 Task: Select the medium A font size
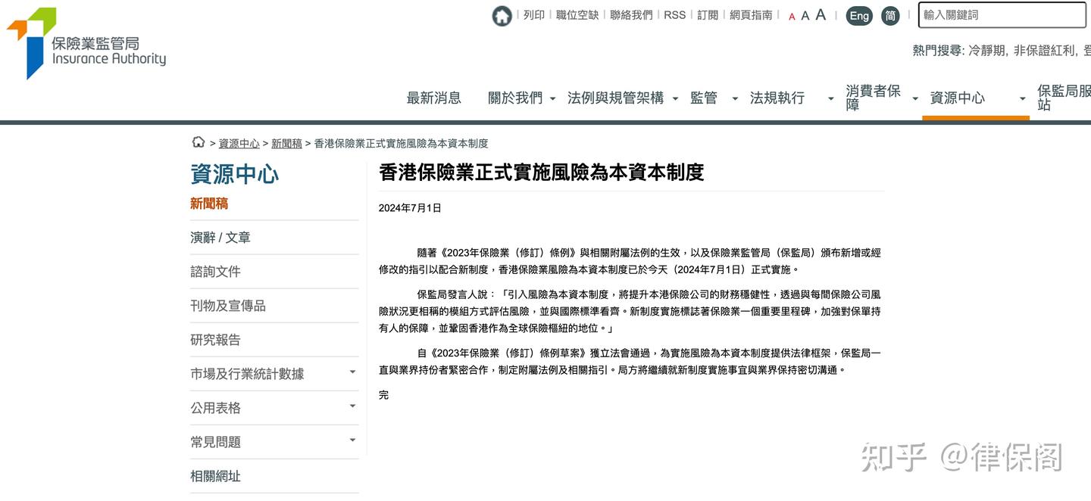point(805,15)
